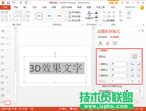Screen dimensions: 146x111
Task: Start slideshow from beginning icon in title bar
Action: pyautogui.click(x=26, y=3)
